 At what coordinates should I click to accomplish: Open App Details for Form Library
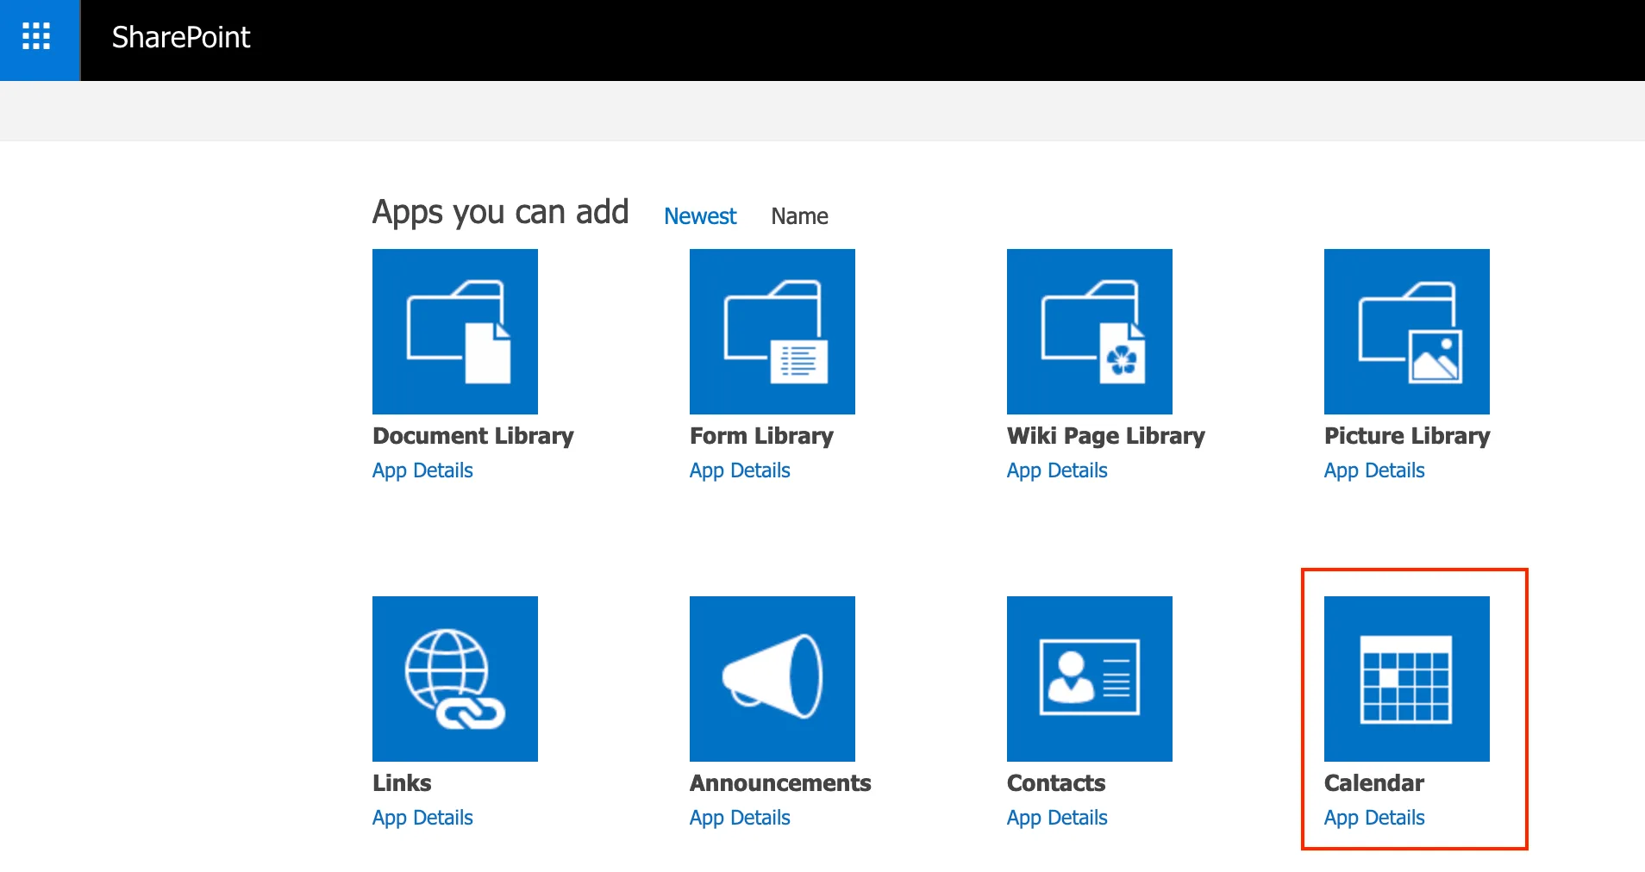pos(740,470)
